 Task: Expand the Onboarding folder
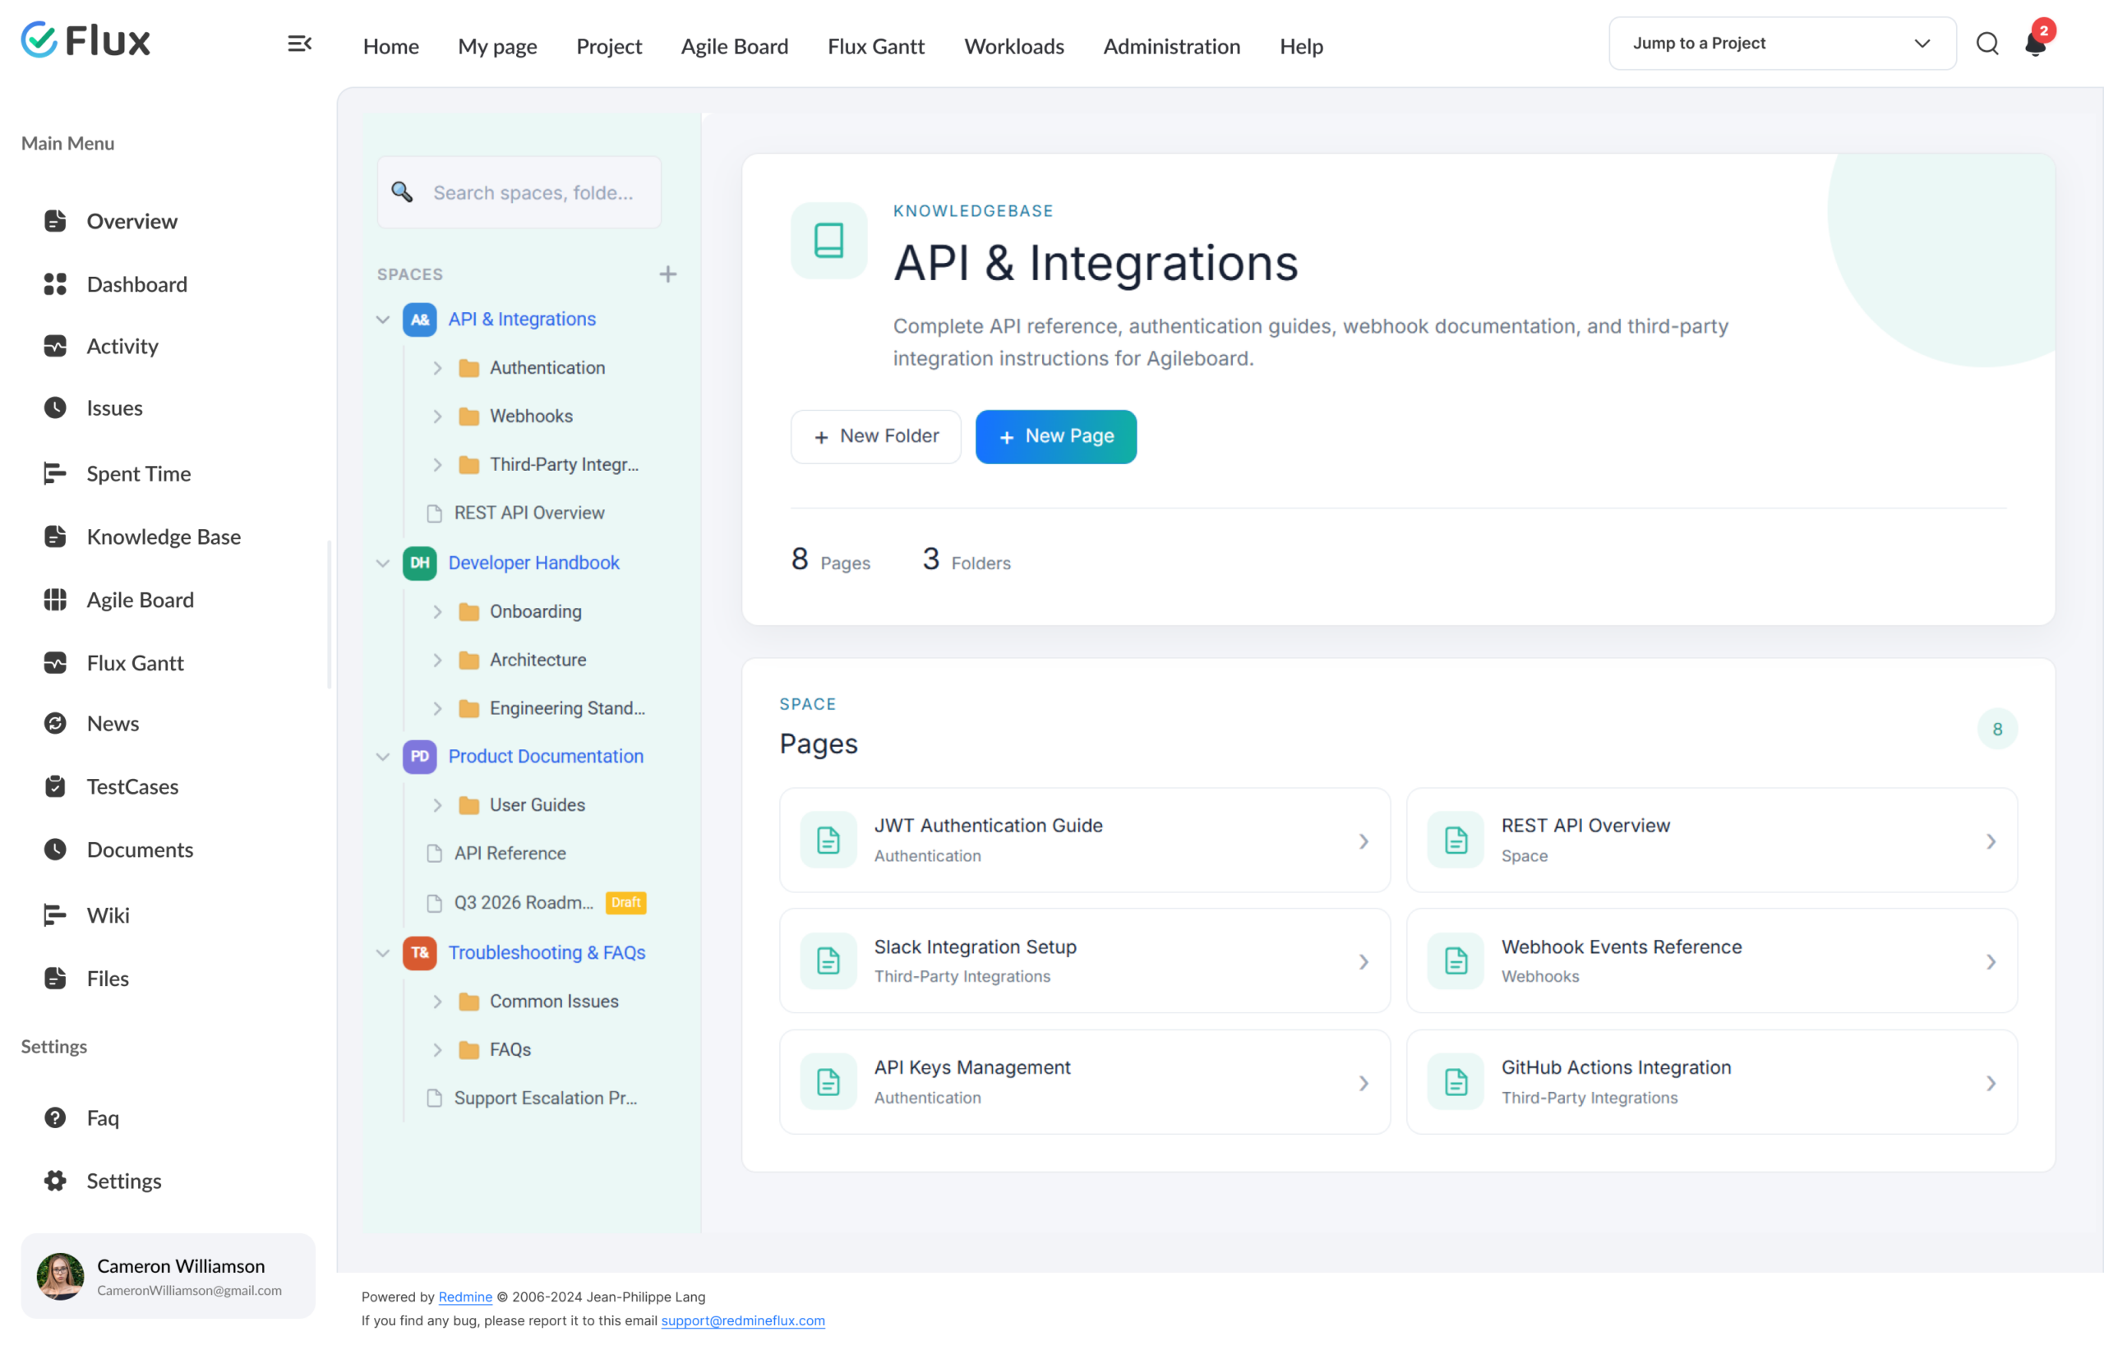[438, 612]
